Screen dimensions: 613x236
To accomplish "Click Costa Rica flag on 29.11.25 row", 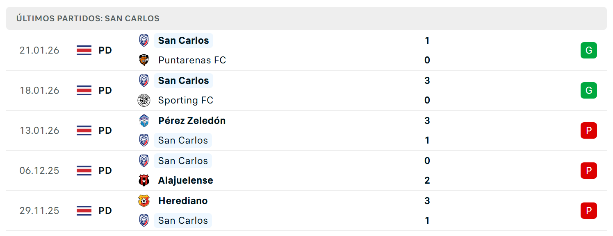I will tap(84, 211).
